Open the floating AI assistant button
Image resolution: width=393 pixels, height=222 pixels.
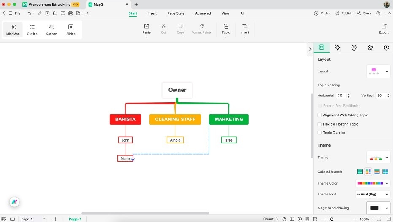coord(14,202)
